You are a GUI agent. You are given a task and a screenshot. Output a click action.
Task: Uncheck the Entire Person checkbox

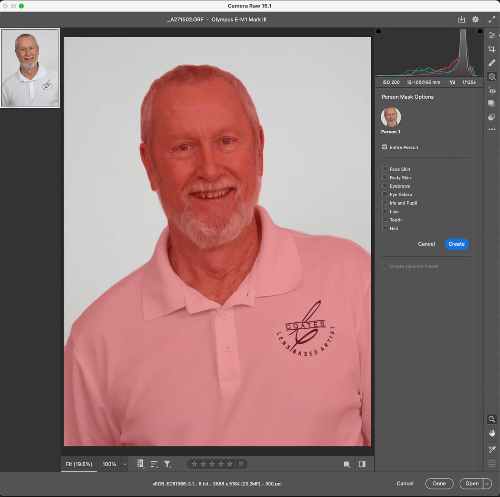[x=384, y=147]
